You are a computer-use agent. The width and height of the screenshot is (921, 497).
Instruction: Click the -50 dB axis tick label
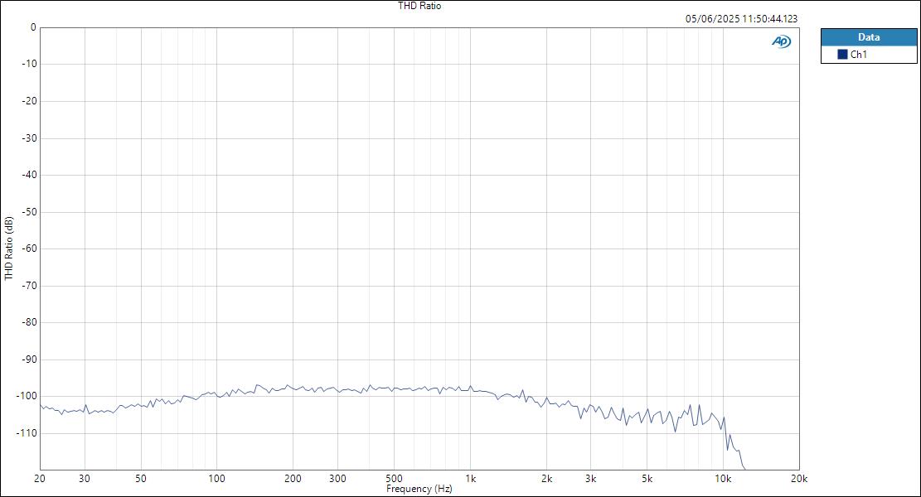tap(28, 212)
